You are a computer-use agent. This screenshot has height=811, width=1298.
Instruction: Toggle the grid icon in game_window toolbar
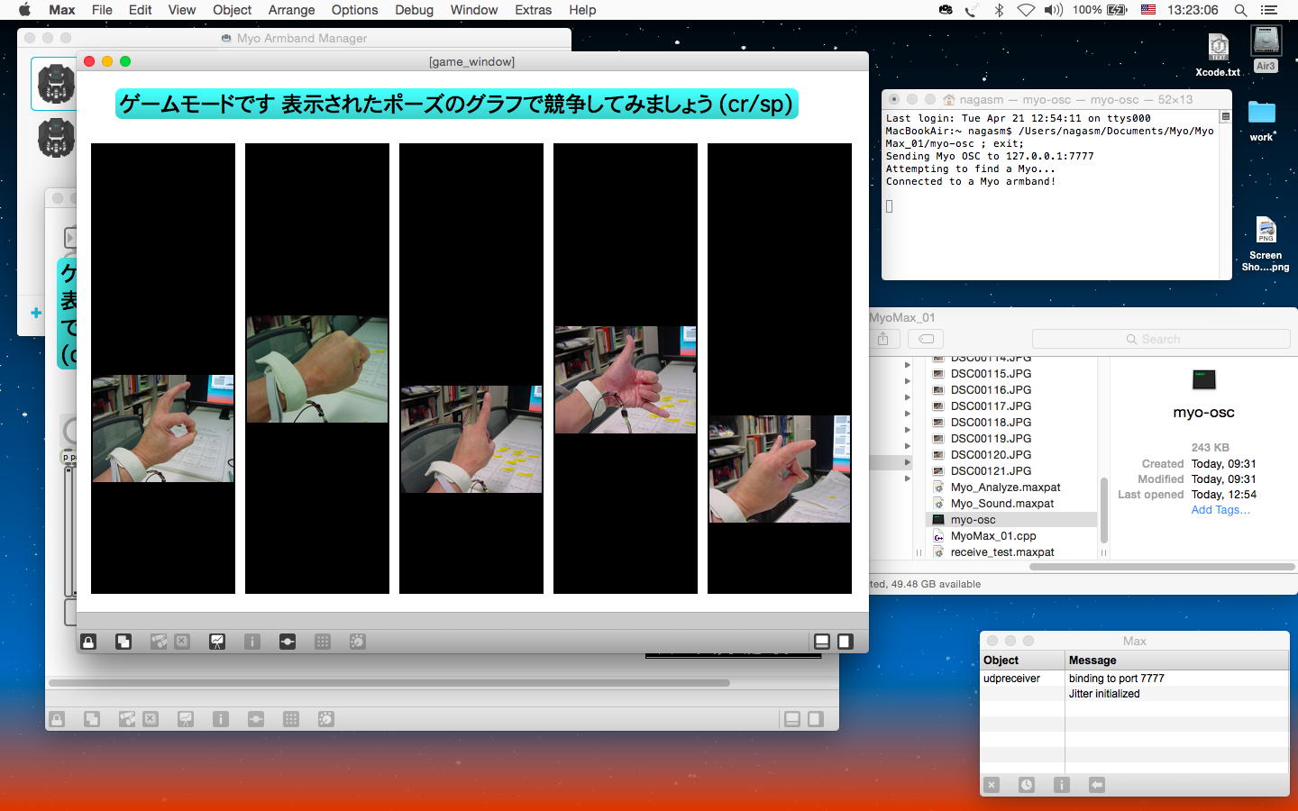(323, 642)
